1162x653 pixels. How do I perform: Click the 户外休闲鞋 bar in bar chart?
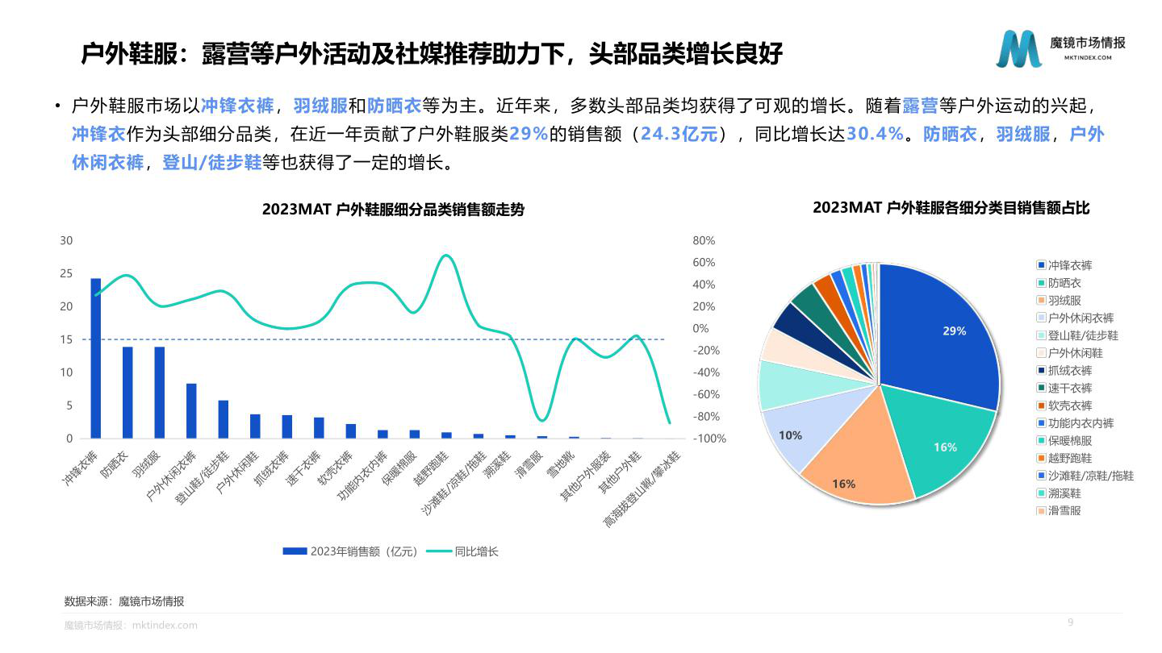(255, 426)
